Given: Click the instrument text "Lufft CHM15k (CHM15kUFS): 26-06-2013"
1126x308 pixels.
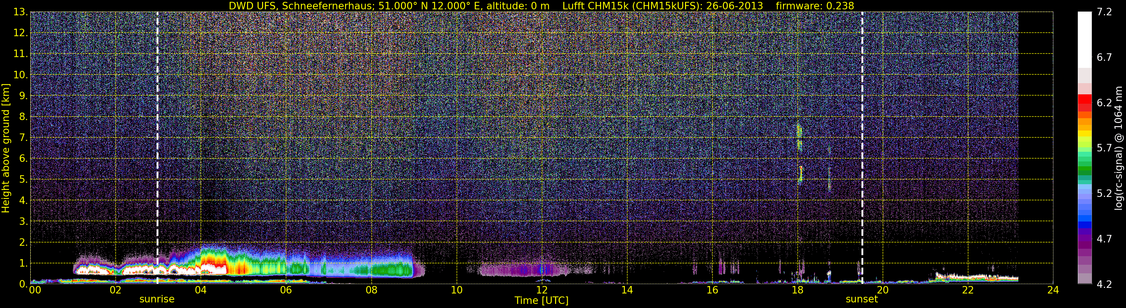Looking at the screenshot, I should pyautogui.click(x=663, y=6).
